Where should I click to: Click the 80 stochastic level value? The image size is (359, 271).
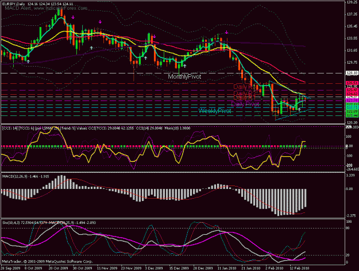pos(348,228)
